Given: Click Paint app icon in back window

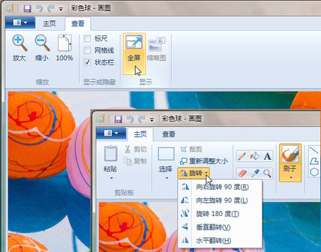Looking at the screenshot, I should (x=10, y=9).
